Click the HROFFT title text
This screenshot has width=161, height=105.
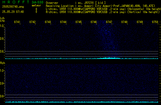coord(16,2)
